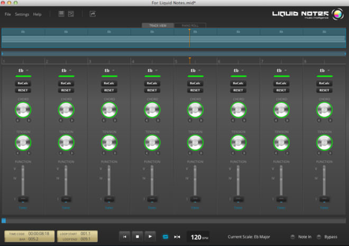Viewport: 349px width, 246px height.
Task: Jump to start with the rewind button
Action: [x=125, y=236]
